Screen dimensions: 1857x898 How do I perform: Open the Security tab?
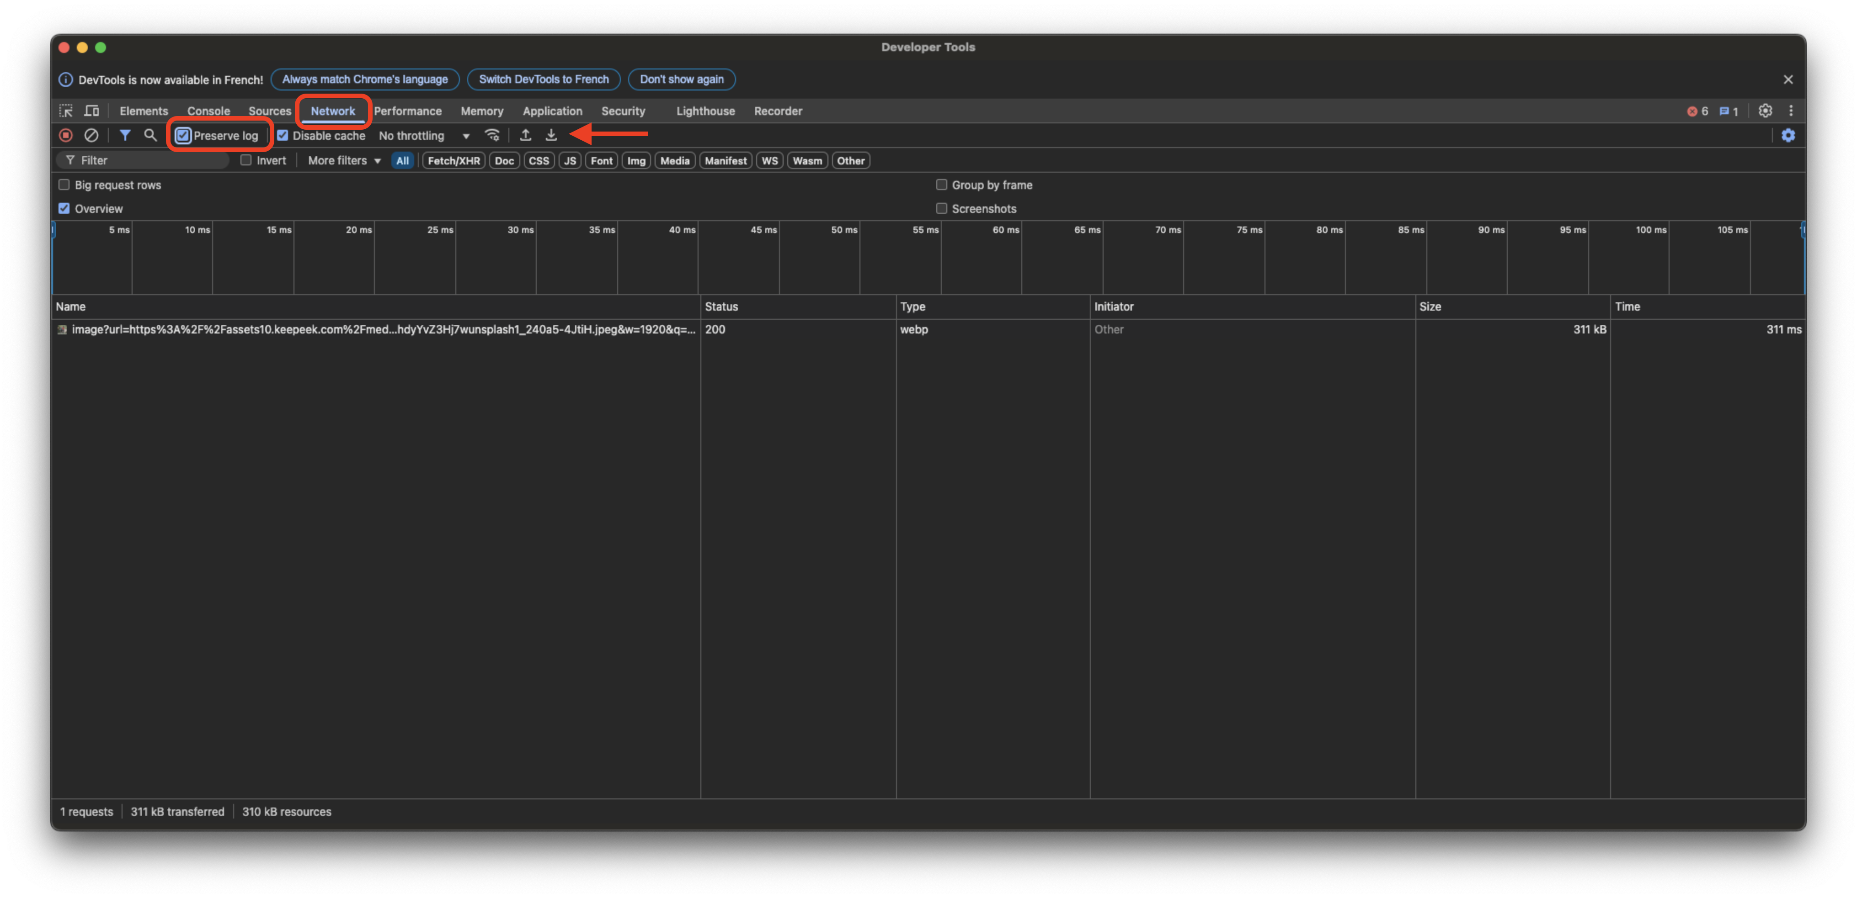pos(623,111)
